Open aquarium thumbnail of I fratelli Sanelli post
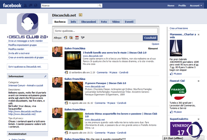 (73, 60)
